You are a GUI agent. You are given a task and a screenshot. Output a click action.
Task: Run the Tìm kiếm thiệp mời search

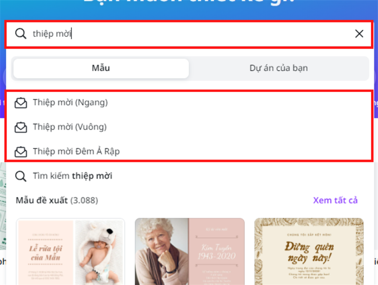[x=73, y=176]
